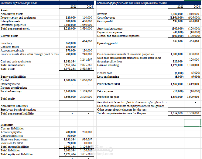Click 3,635,667 in Total equity and liabilities row
The height and width of the screenshot is (159, 202).
[86, 154]
